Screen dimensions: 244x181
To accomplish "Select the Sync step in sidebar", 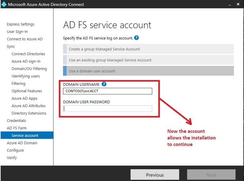I will pyautogui.click(x=11, y=47).
